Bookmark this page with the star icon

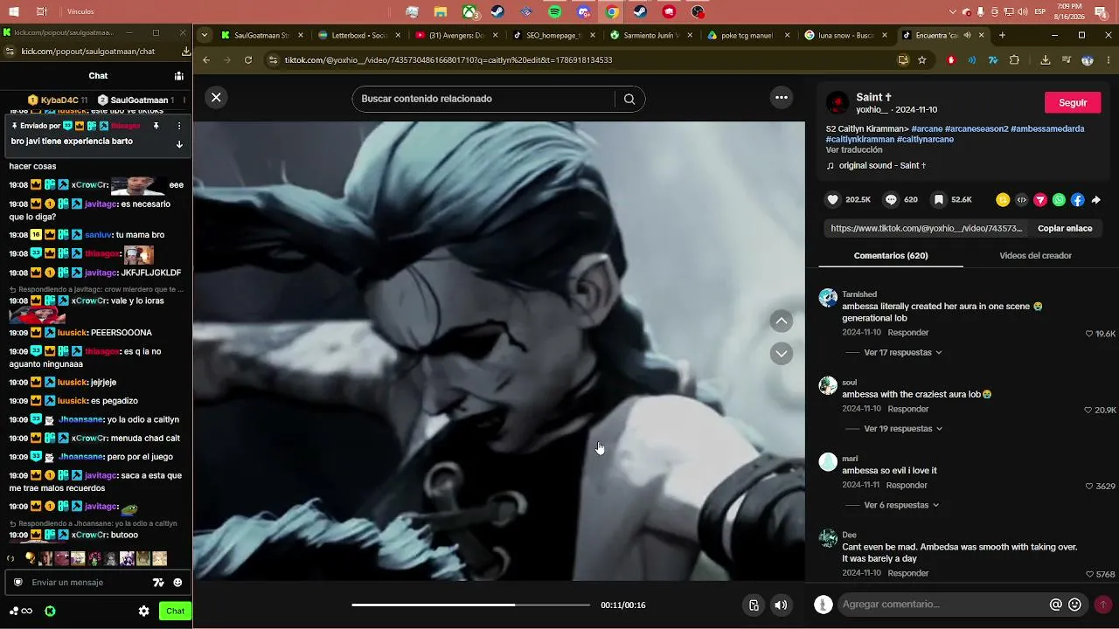tap(922, 60)
